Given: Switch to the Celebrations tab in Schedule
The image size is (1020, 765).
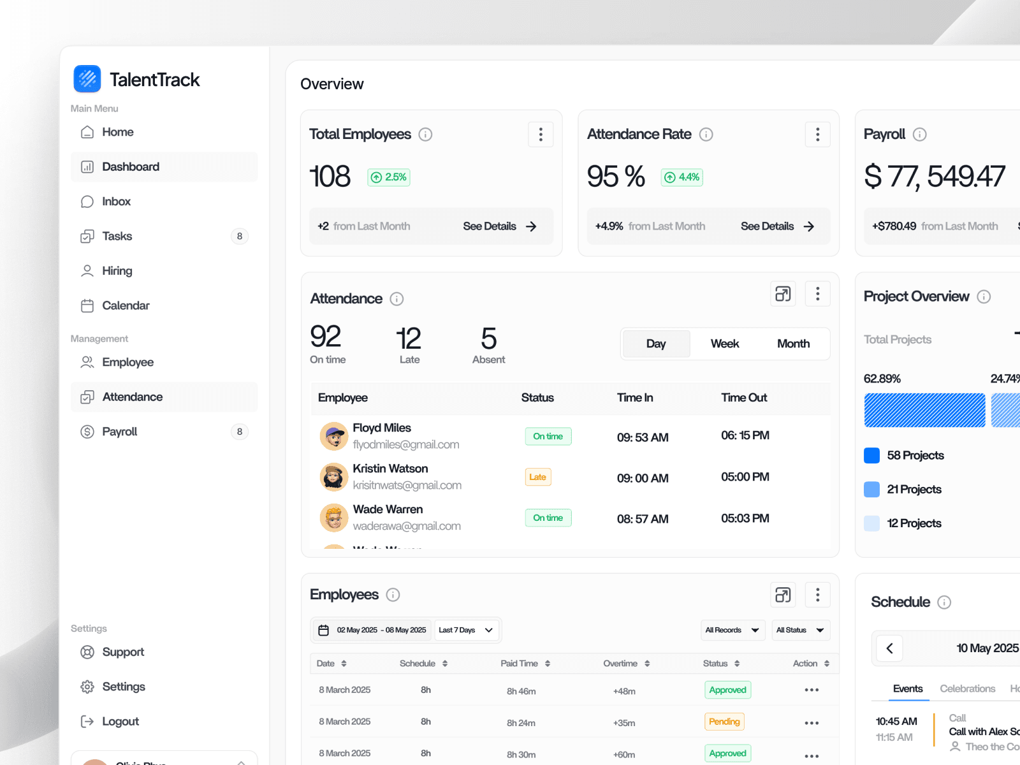Looking at the screenshot, I should point(967,688).
